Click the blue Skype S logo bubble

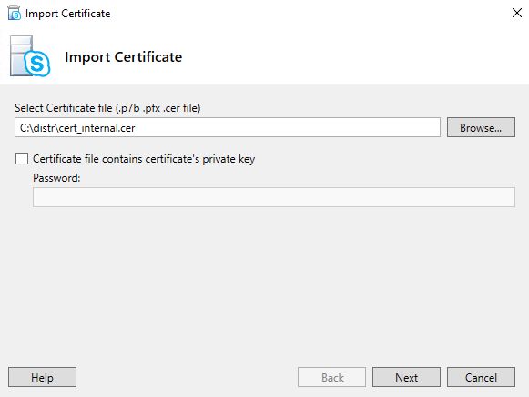pyautogui.click(x=37, y=64)
